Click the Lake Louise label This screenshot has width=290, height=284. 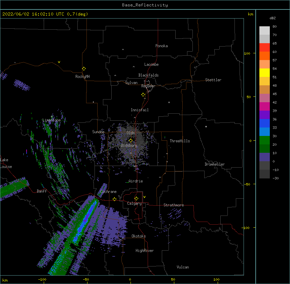pos(6,163)
